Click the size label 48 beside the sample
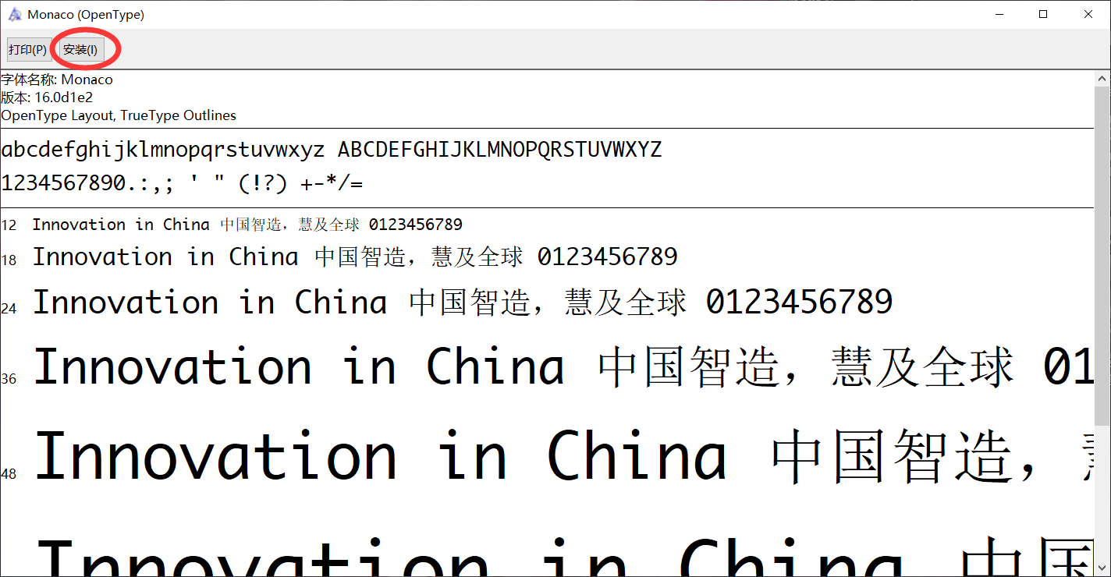Image resolution: width=1111 pixels, height=577 pixels. tap(9, 474)
